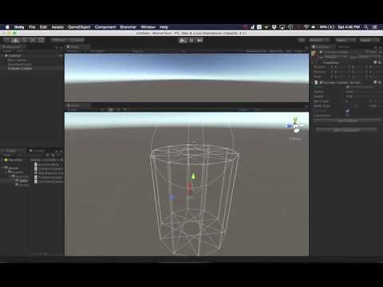Click the blue axis cone on orientation gizmo

coord(290,126)
